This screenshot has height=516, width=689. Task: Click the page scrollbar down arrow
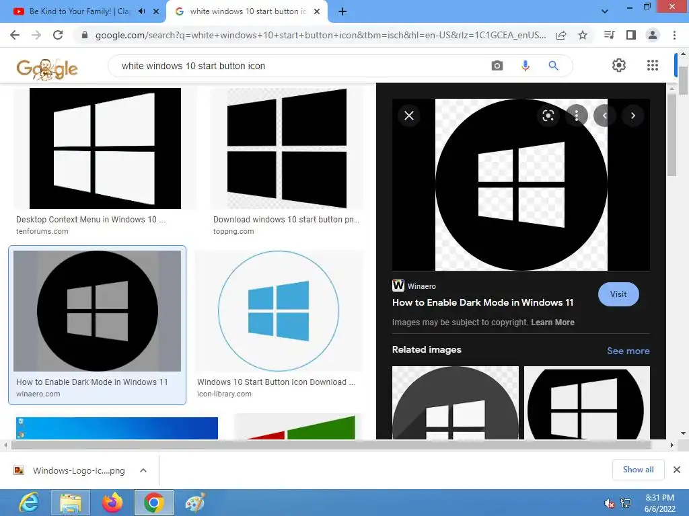(x=683, y=433)
